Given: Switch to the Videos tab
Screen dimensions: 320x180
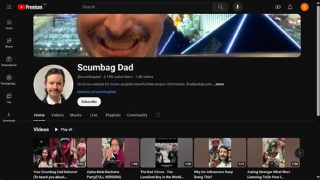Looking at the screenshot, I should tap(57, 115).
